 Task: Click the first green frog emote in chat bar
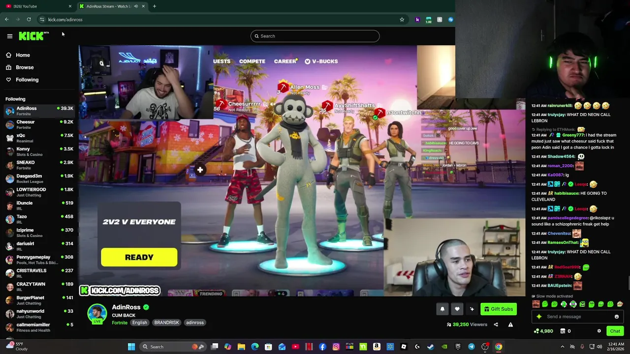[x=545, y=304]
